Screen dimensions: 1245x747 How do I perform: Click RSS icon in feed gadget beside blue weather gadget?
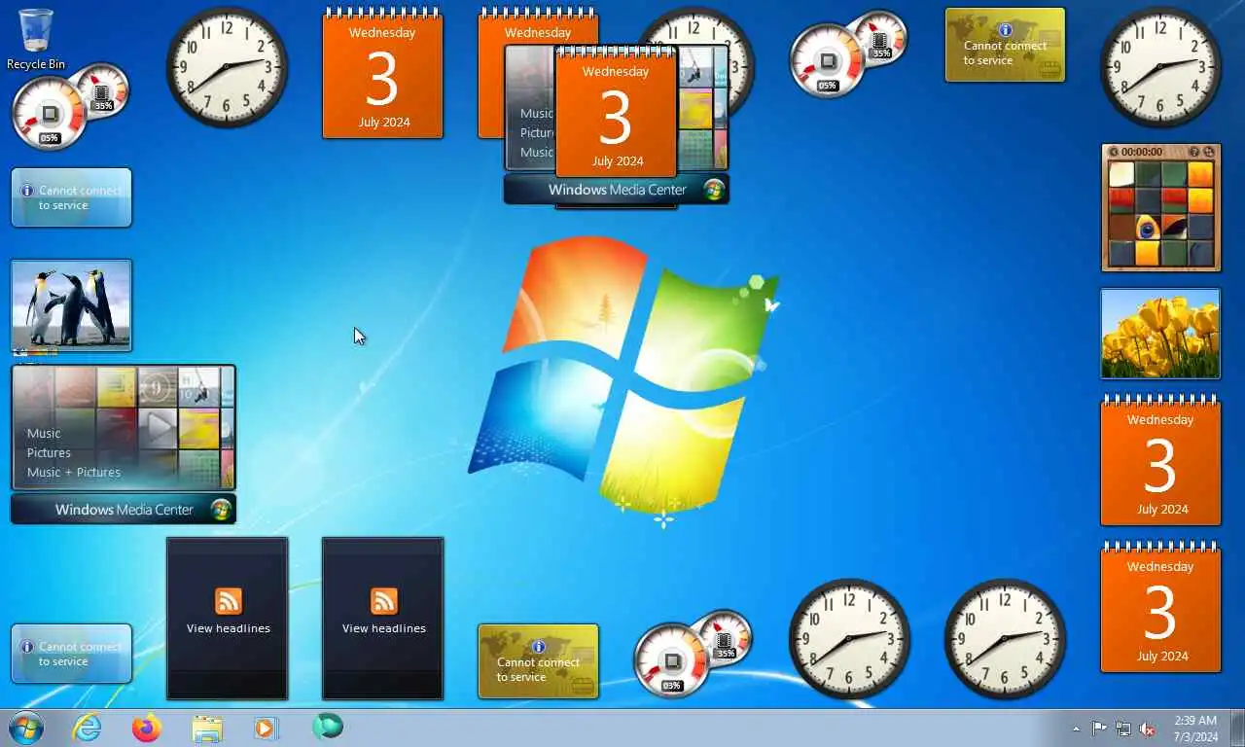pos(228,600)
